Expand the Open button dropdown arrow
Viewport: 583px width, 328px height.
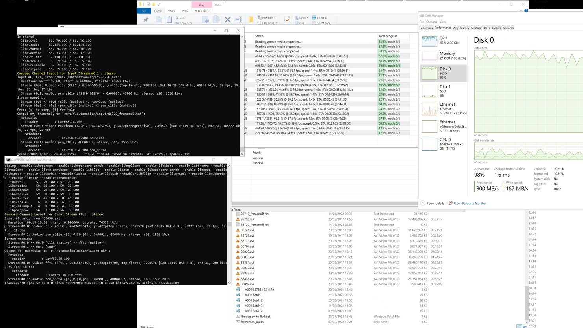click(x=307, y=18)
